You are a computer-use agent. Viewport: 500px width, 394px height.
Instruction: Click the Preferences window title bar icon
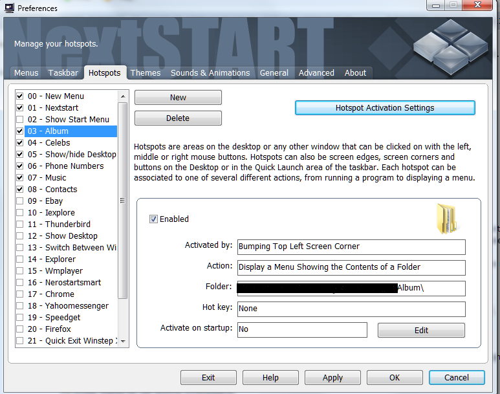coord(9,8)
